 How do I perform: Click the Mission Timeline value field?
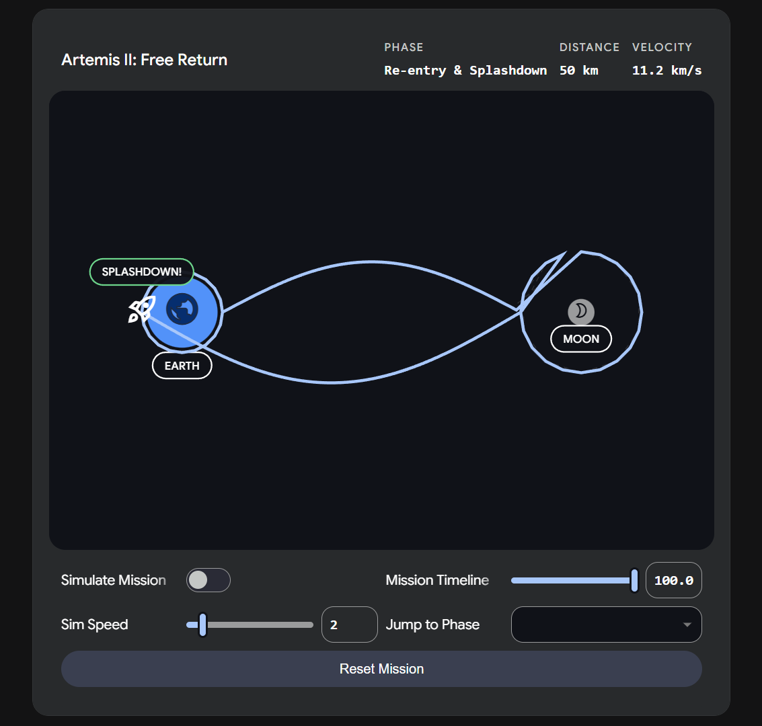[x=673, y=580]
